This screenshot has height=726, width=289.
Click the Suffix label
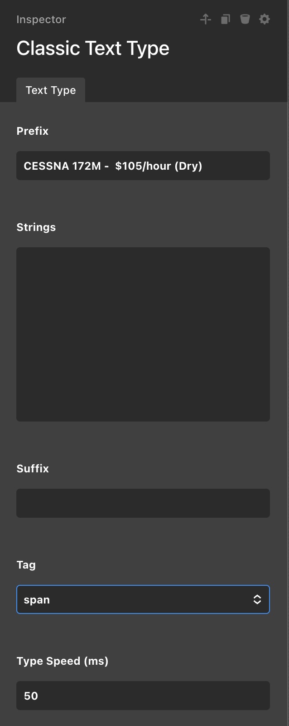point(33,469)
